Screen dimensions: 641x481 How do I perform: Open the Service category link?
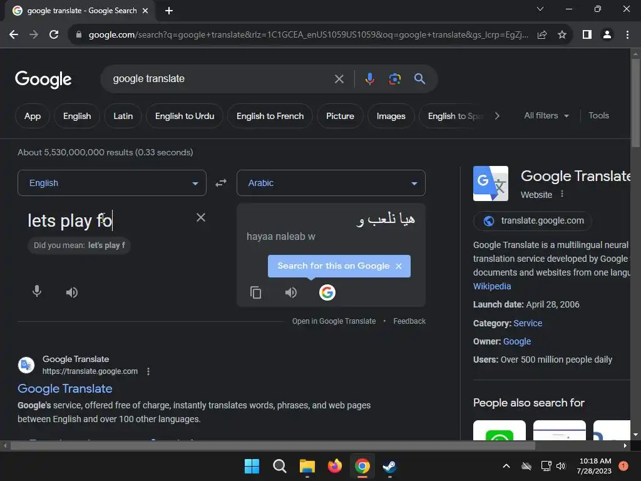[x=528, y=323]
